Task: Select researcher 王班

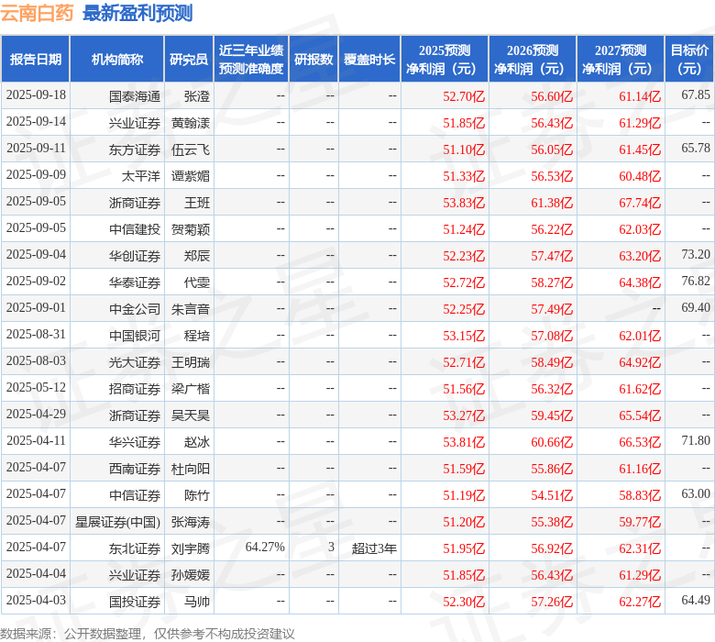Action: (x=197, y=203)
